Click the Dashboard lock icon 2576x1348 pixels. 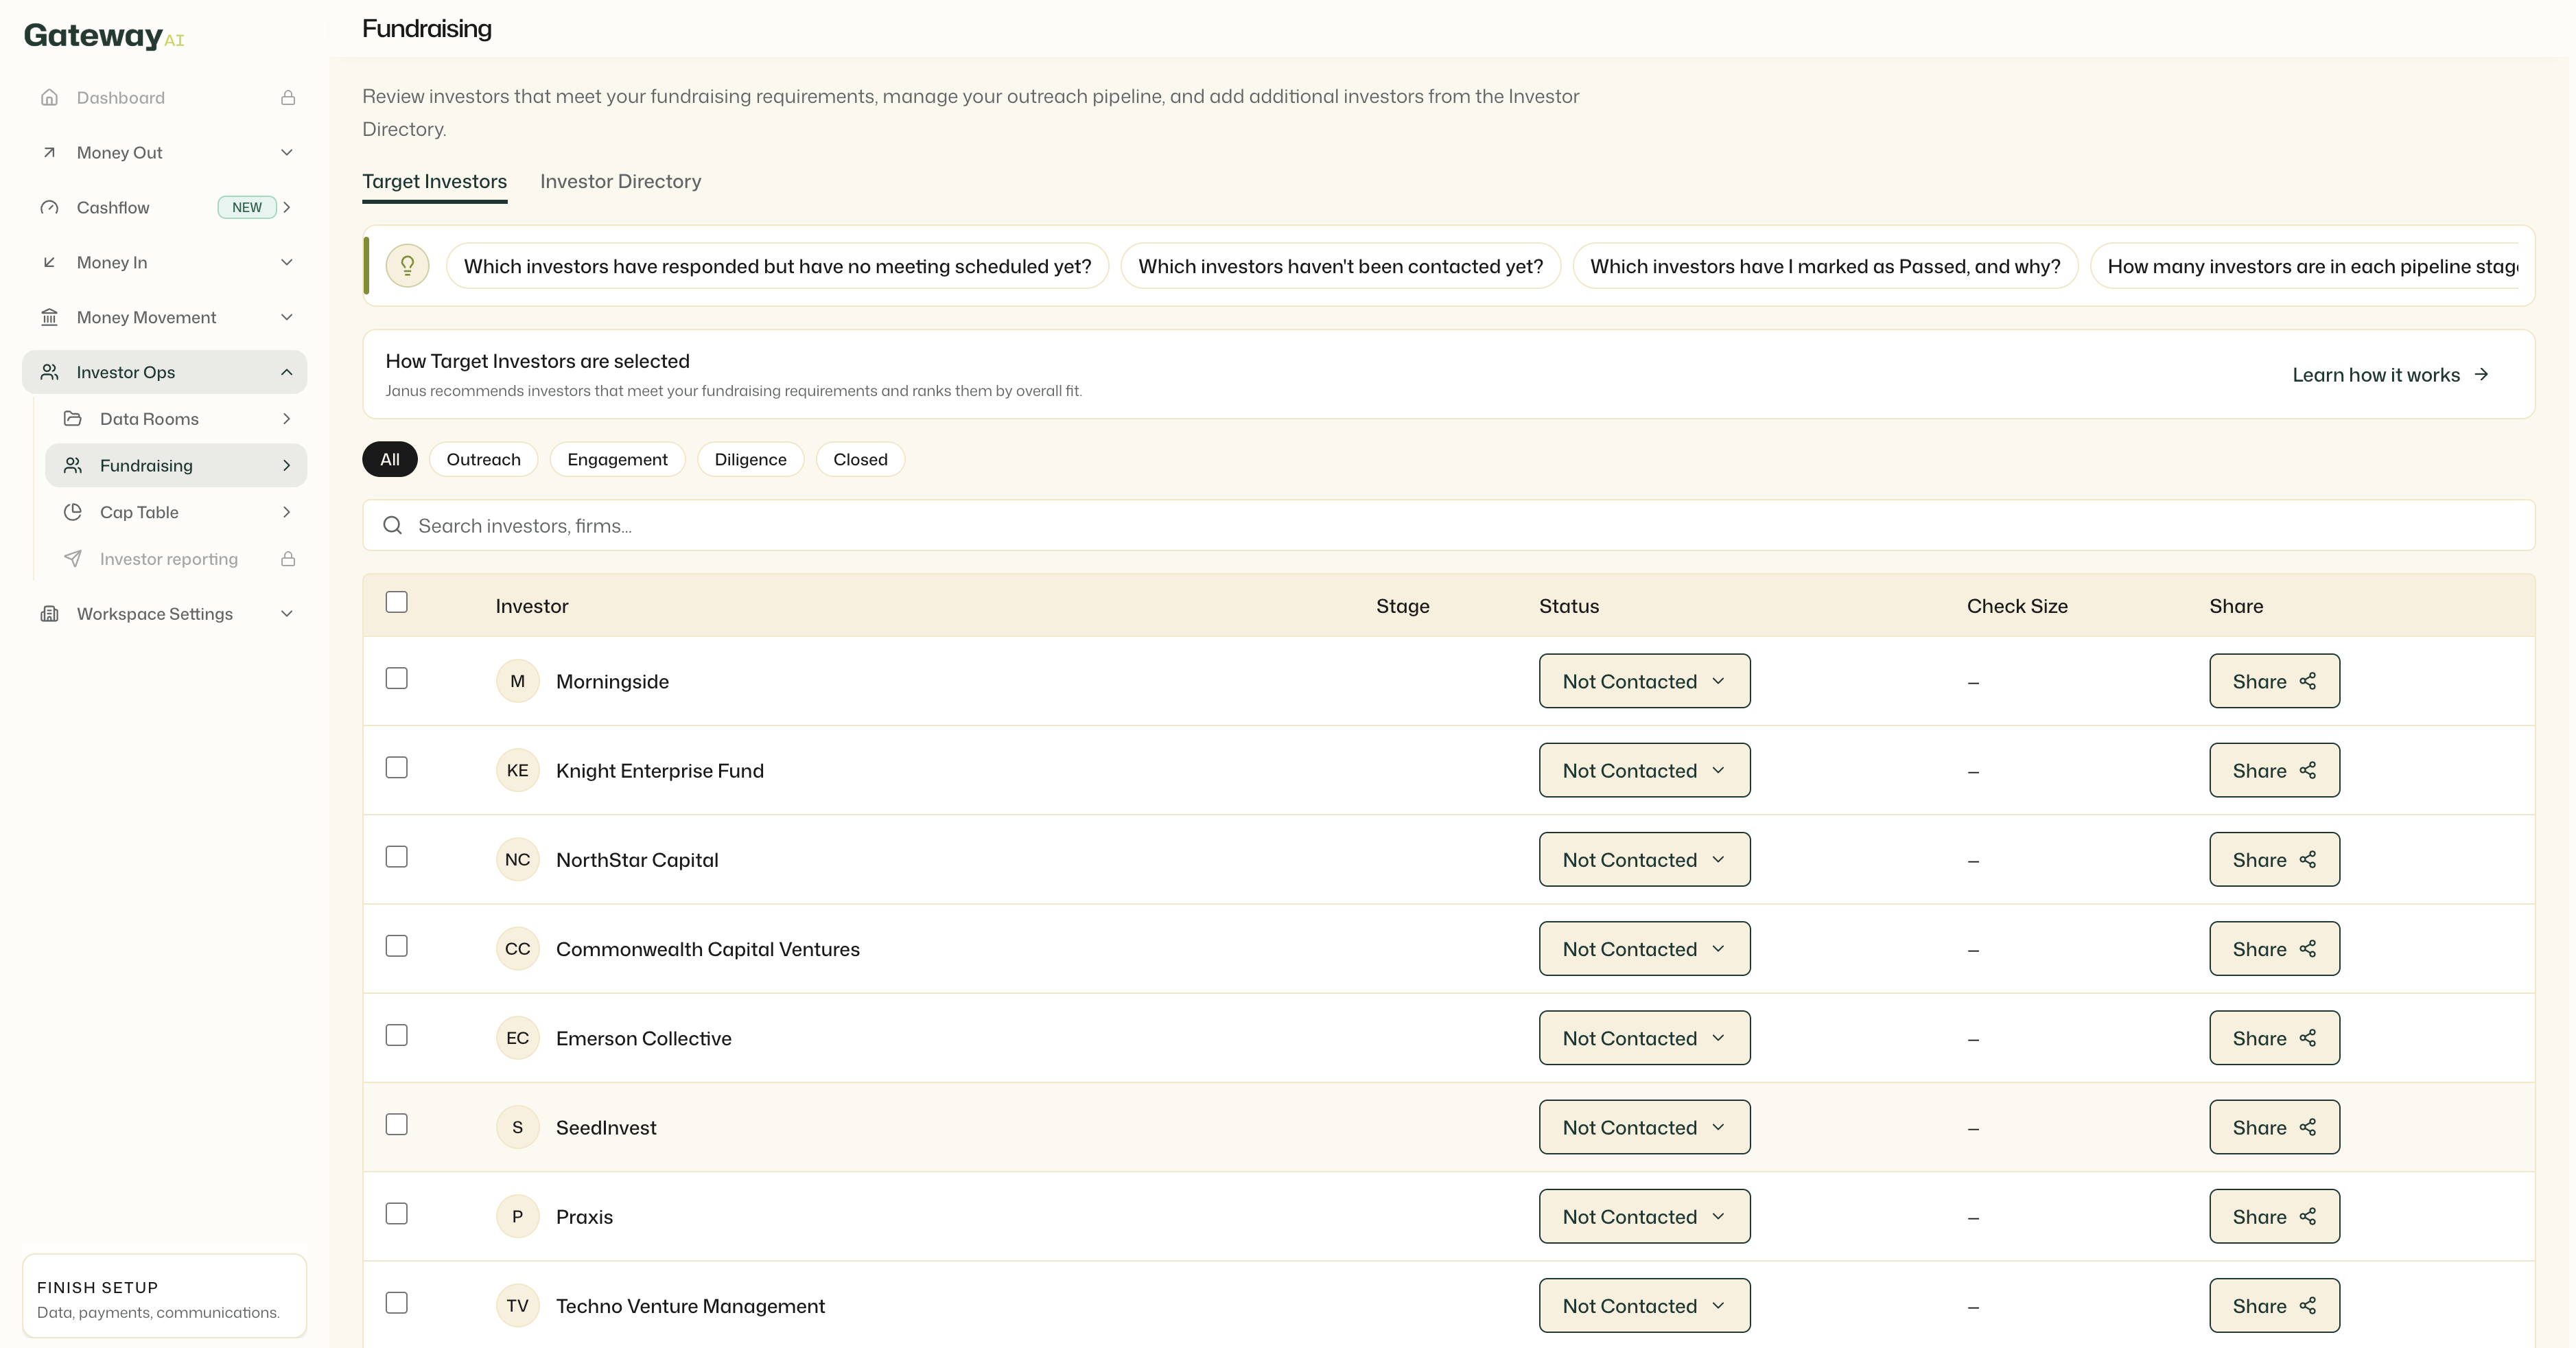click(288, 97)
